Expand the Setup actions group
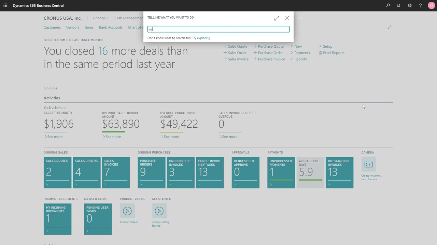This screenshot has height=245, width=437. 326,46
